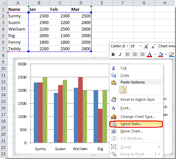Image resolution: width=176 pixels, height=159 pixels.
Task: Click the cell with value 2800
Action: coord(81,49)
